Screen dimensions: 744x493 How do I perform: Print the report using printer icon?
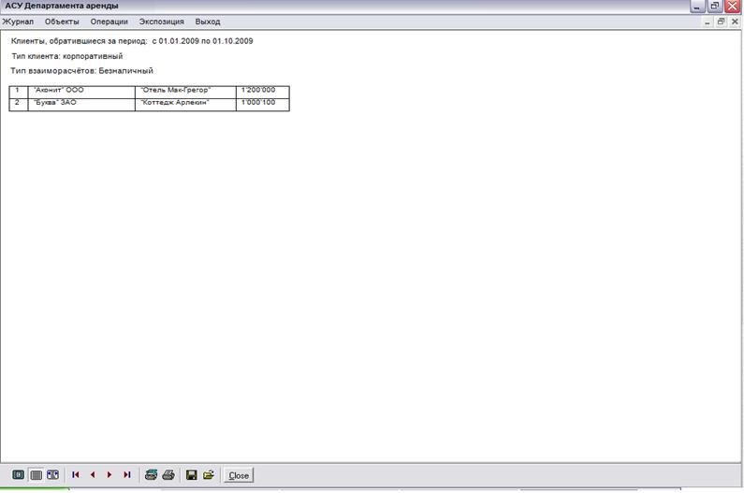click(x=168, y=474)
